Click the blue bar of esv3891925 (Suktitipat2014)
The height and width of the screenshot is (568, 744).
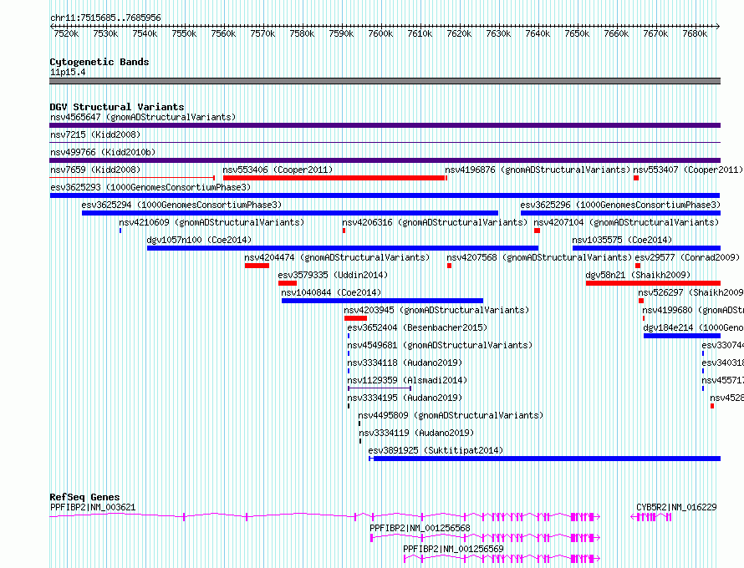pyautogui.click(x=545, y=459)
